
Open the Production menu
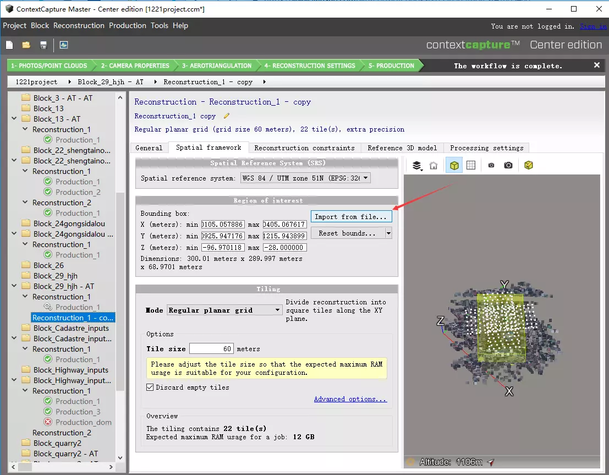pyautogui.click(x=128, y=26)
